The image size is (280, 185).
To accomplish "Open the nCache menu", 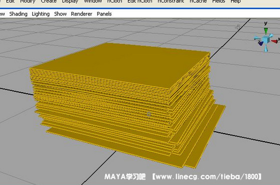I will pos(198,1).
